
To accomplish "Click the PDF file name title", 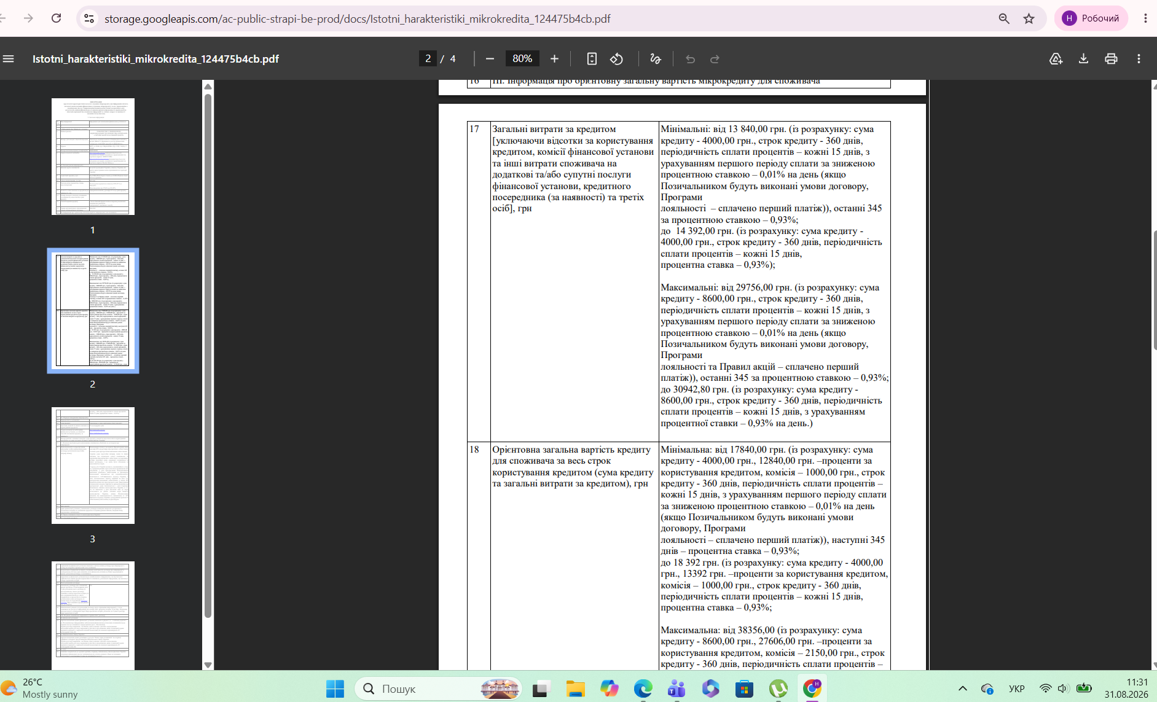I will coord(155,59).
